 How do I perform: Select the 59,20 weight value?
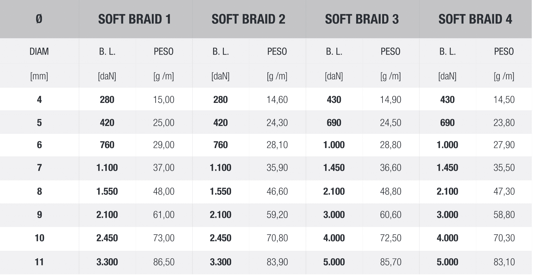pos(277,215)
